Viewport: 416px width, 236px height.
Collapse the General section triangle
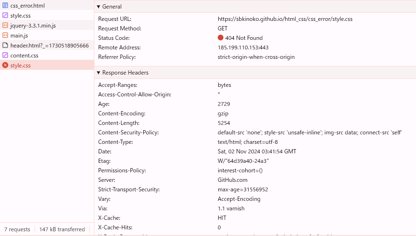pyautogui.click(x=99, y=7)
